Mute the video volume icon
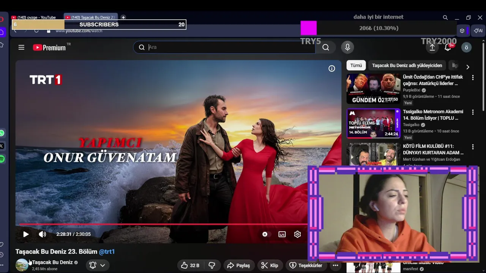 (x=43, y=234)
